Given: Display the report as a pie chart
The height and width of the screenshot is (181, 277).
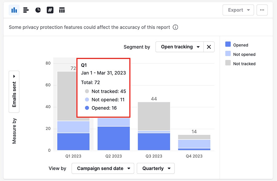Looking at the screenshot, I should click(38, 10).
